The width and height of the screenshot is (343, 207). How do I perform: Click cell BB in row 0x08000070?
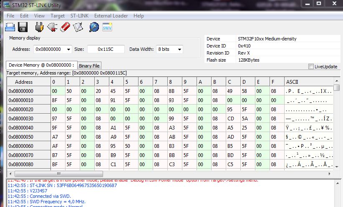(174, 155)
